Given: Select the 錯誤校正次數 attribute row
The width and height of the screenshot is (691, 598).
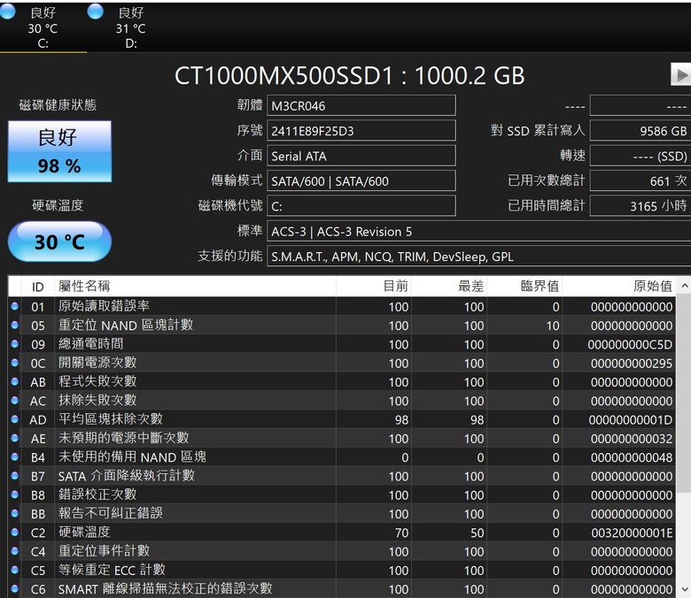Looking at the screenshot, I should coord(342,494).
